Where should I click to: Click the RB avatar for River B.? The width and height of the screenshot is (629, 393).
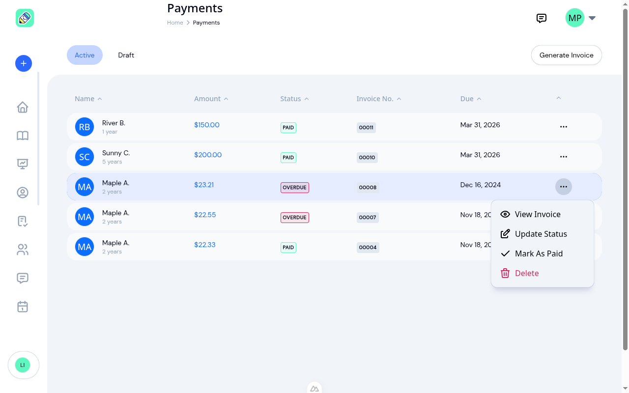(x=85, y=127)
